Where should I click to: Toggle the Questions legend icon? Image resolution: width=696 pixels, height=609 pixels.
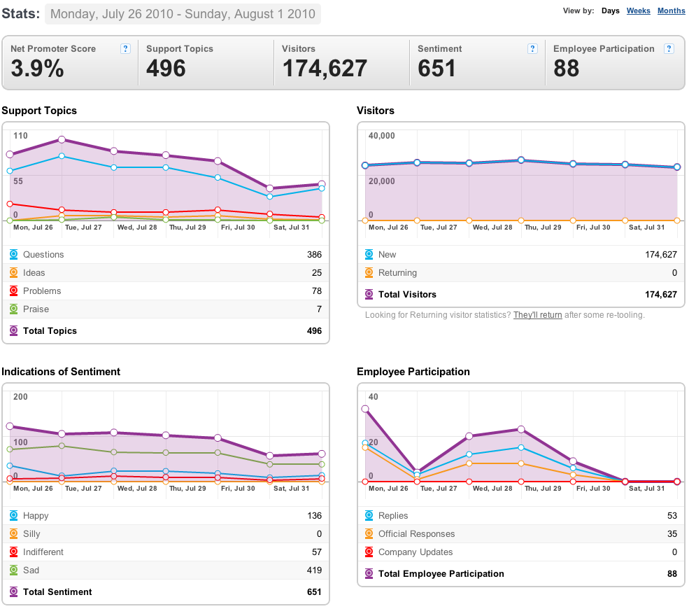pos(14,255)
